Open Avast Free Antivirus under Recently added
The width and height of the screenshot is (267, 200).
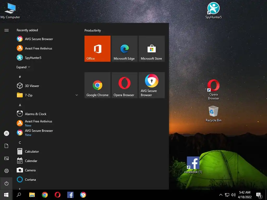pyautogui.click(x=48, y=48)
